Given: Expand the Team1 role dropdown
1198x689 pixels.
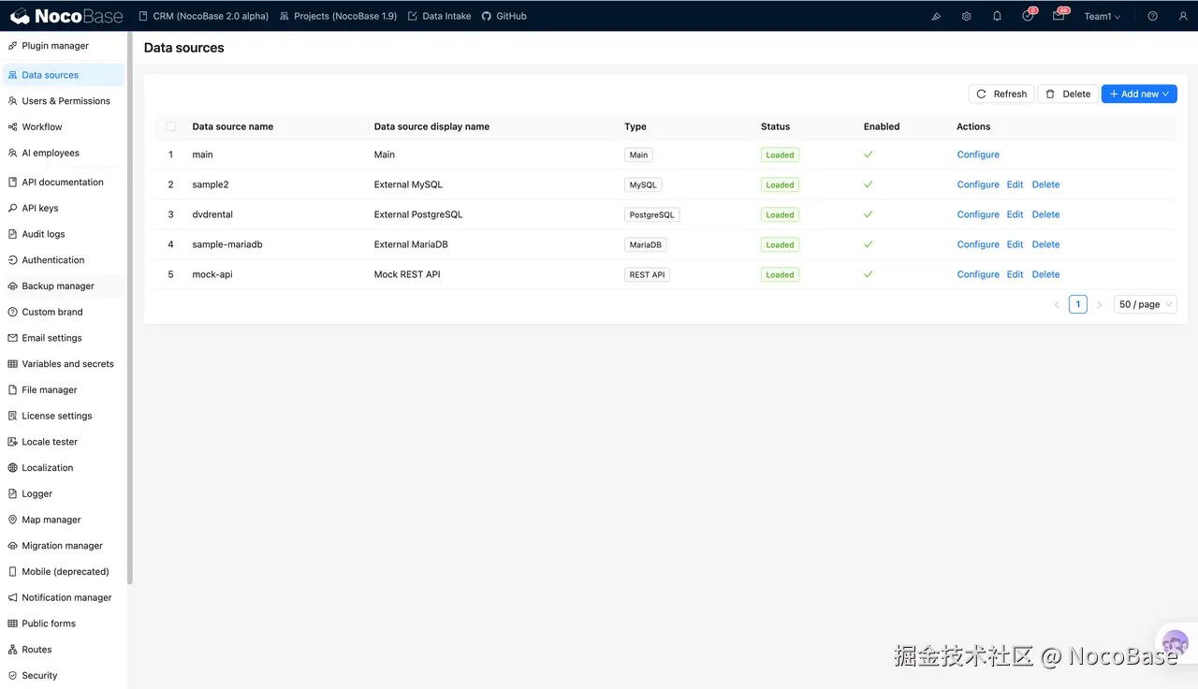Looking at the screenshot, I should tap(1102, 16).
